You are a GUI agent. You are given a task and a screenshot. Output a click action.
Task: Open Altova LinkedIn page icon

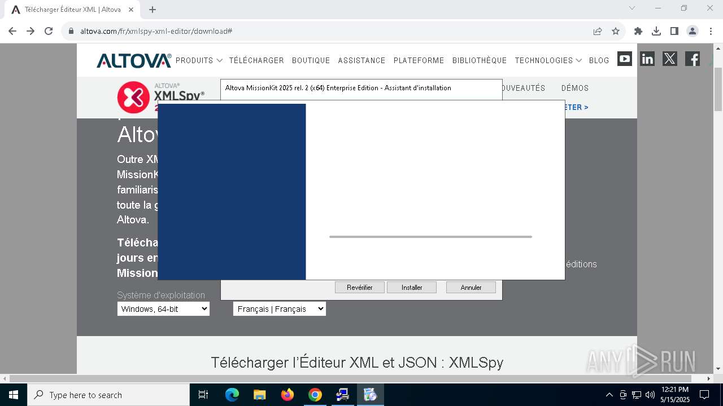647,59
